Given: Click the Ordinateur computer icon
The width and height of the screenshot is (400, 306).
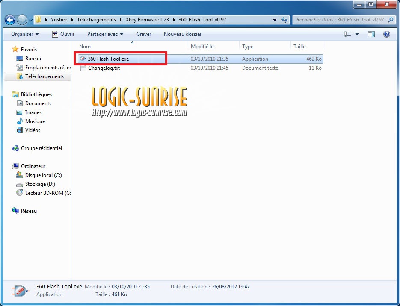Looking at the screenshot, I should [15, 166].
